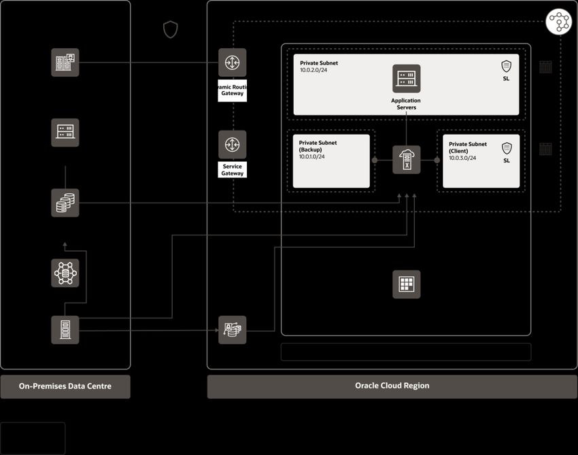Click the on-premises data network hub icon
Image resolution: width=578 pixels, height=455 pixels.
[65, 273]
